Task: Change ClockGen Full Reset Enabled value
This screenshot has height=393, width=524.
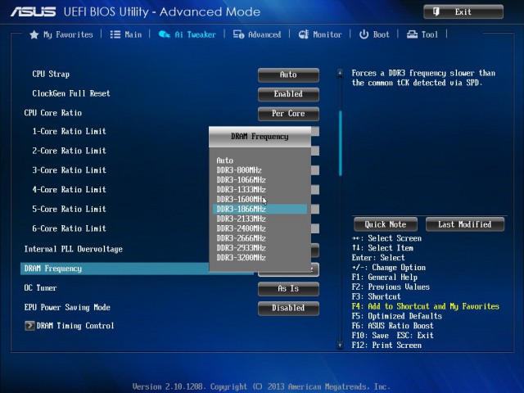Action: point(288,94)
